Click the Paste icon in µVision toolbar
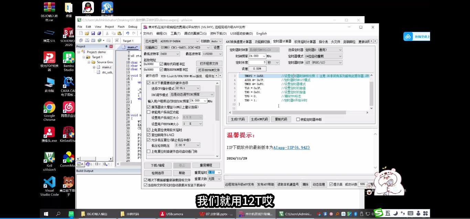This screenshot has height=219, width=470. [x=120, y=33]
